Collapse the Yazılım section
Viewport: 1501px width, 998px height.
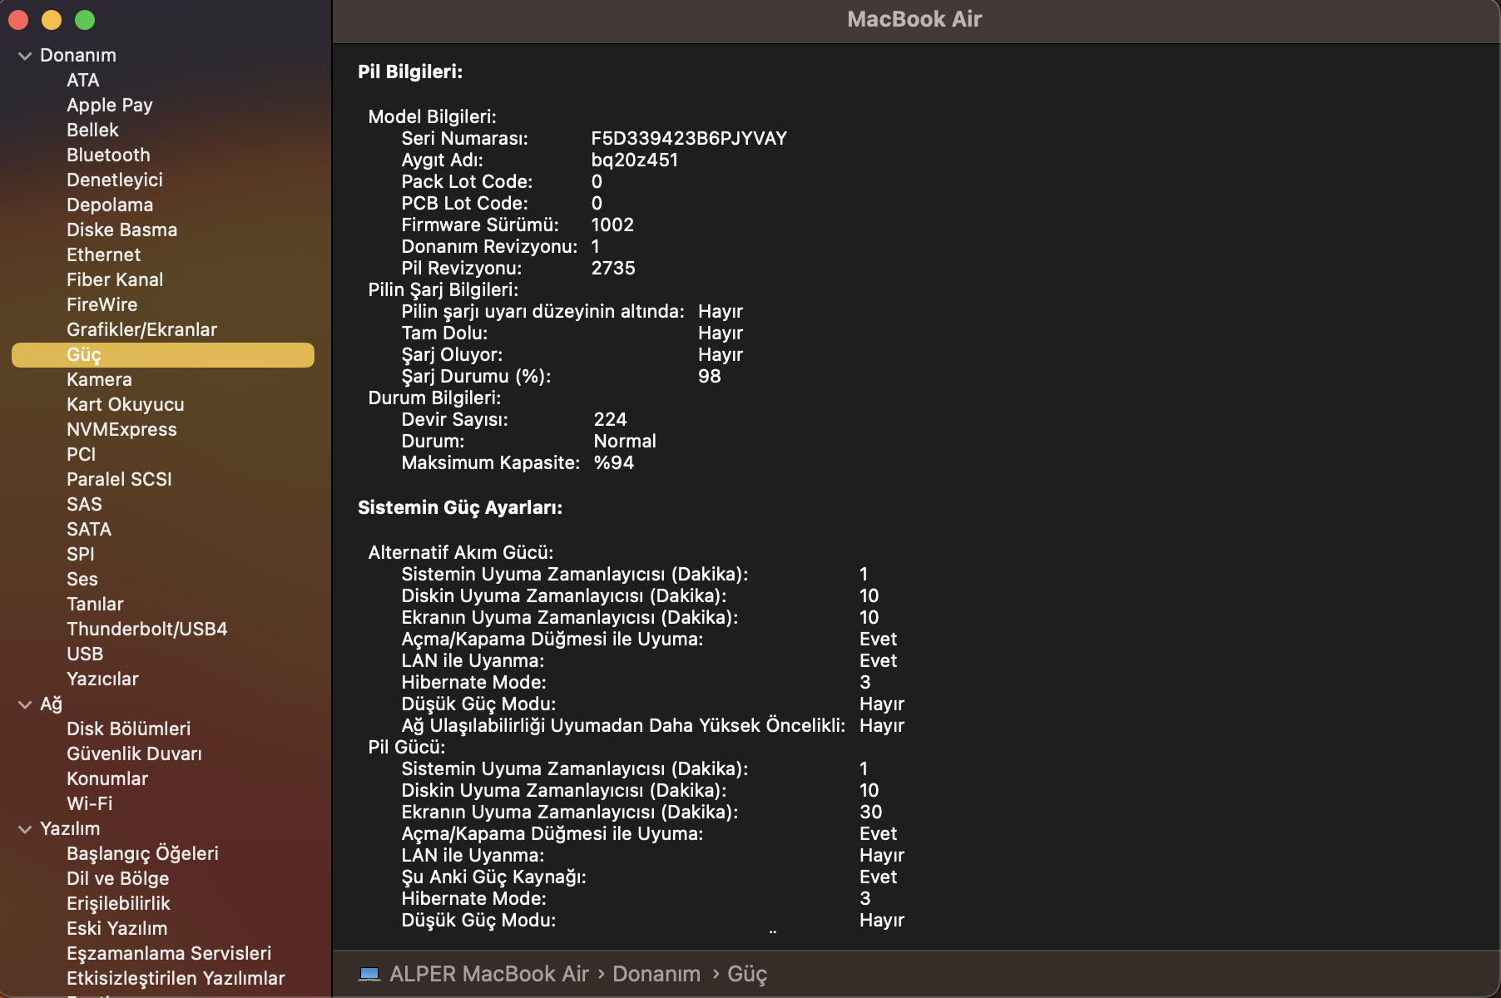(25, 829)
